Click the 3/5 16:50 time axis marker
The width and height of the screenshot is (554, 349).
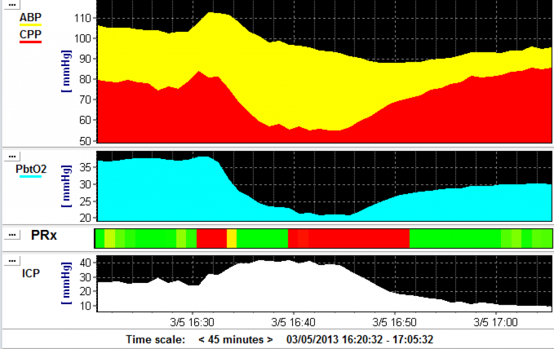point(394,322)
